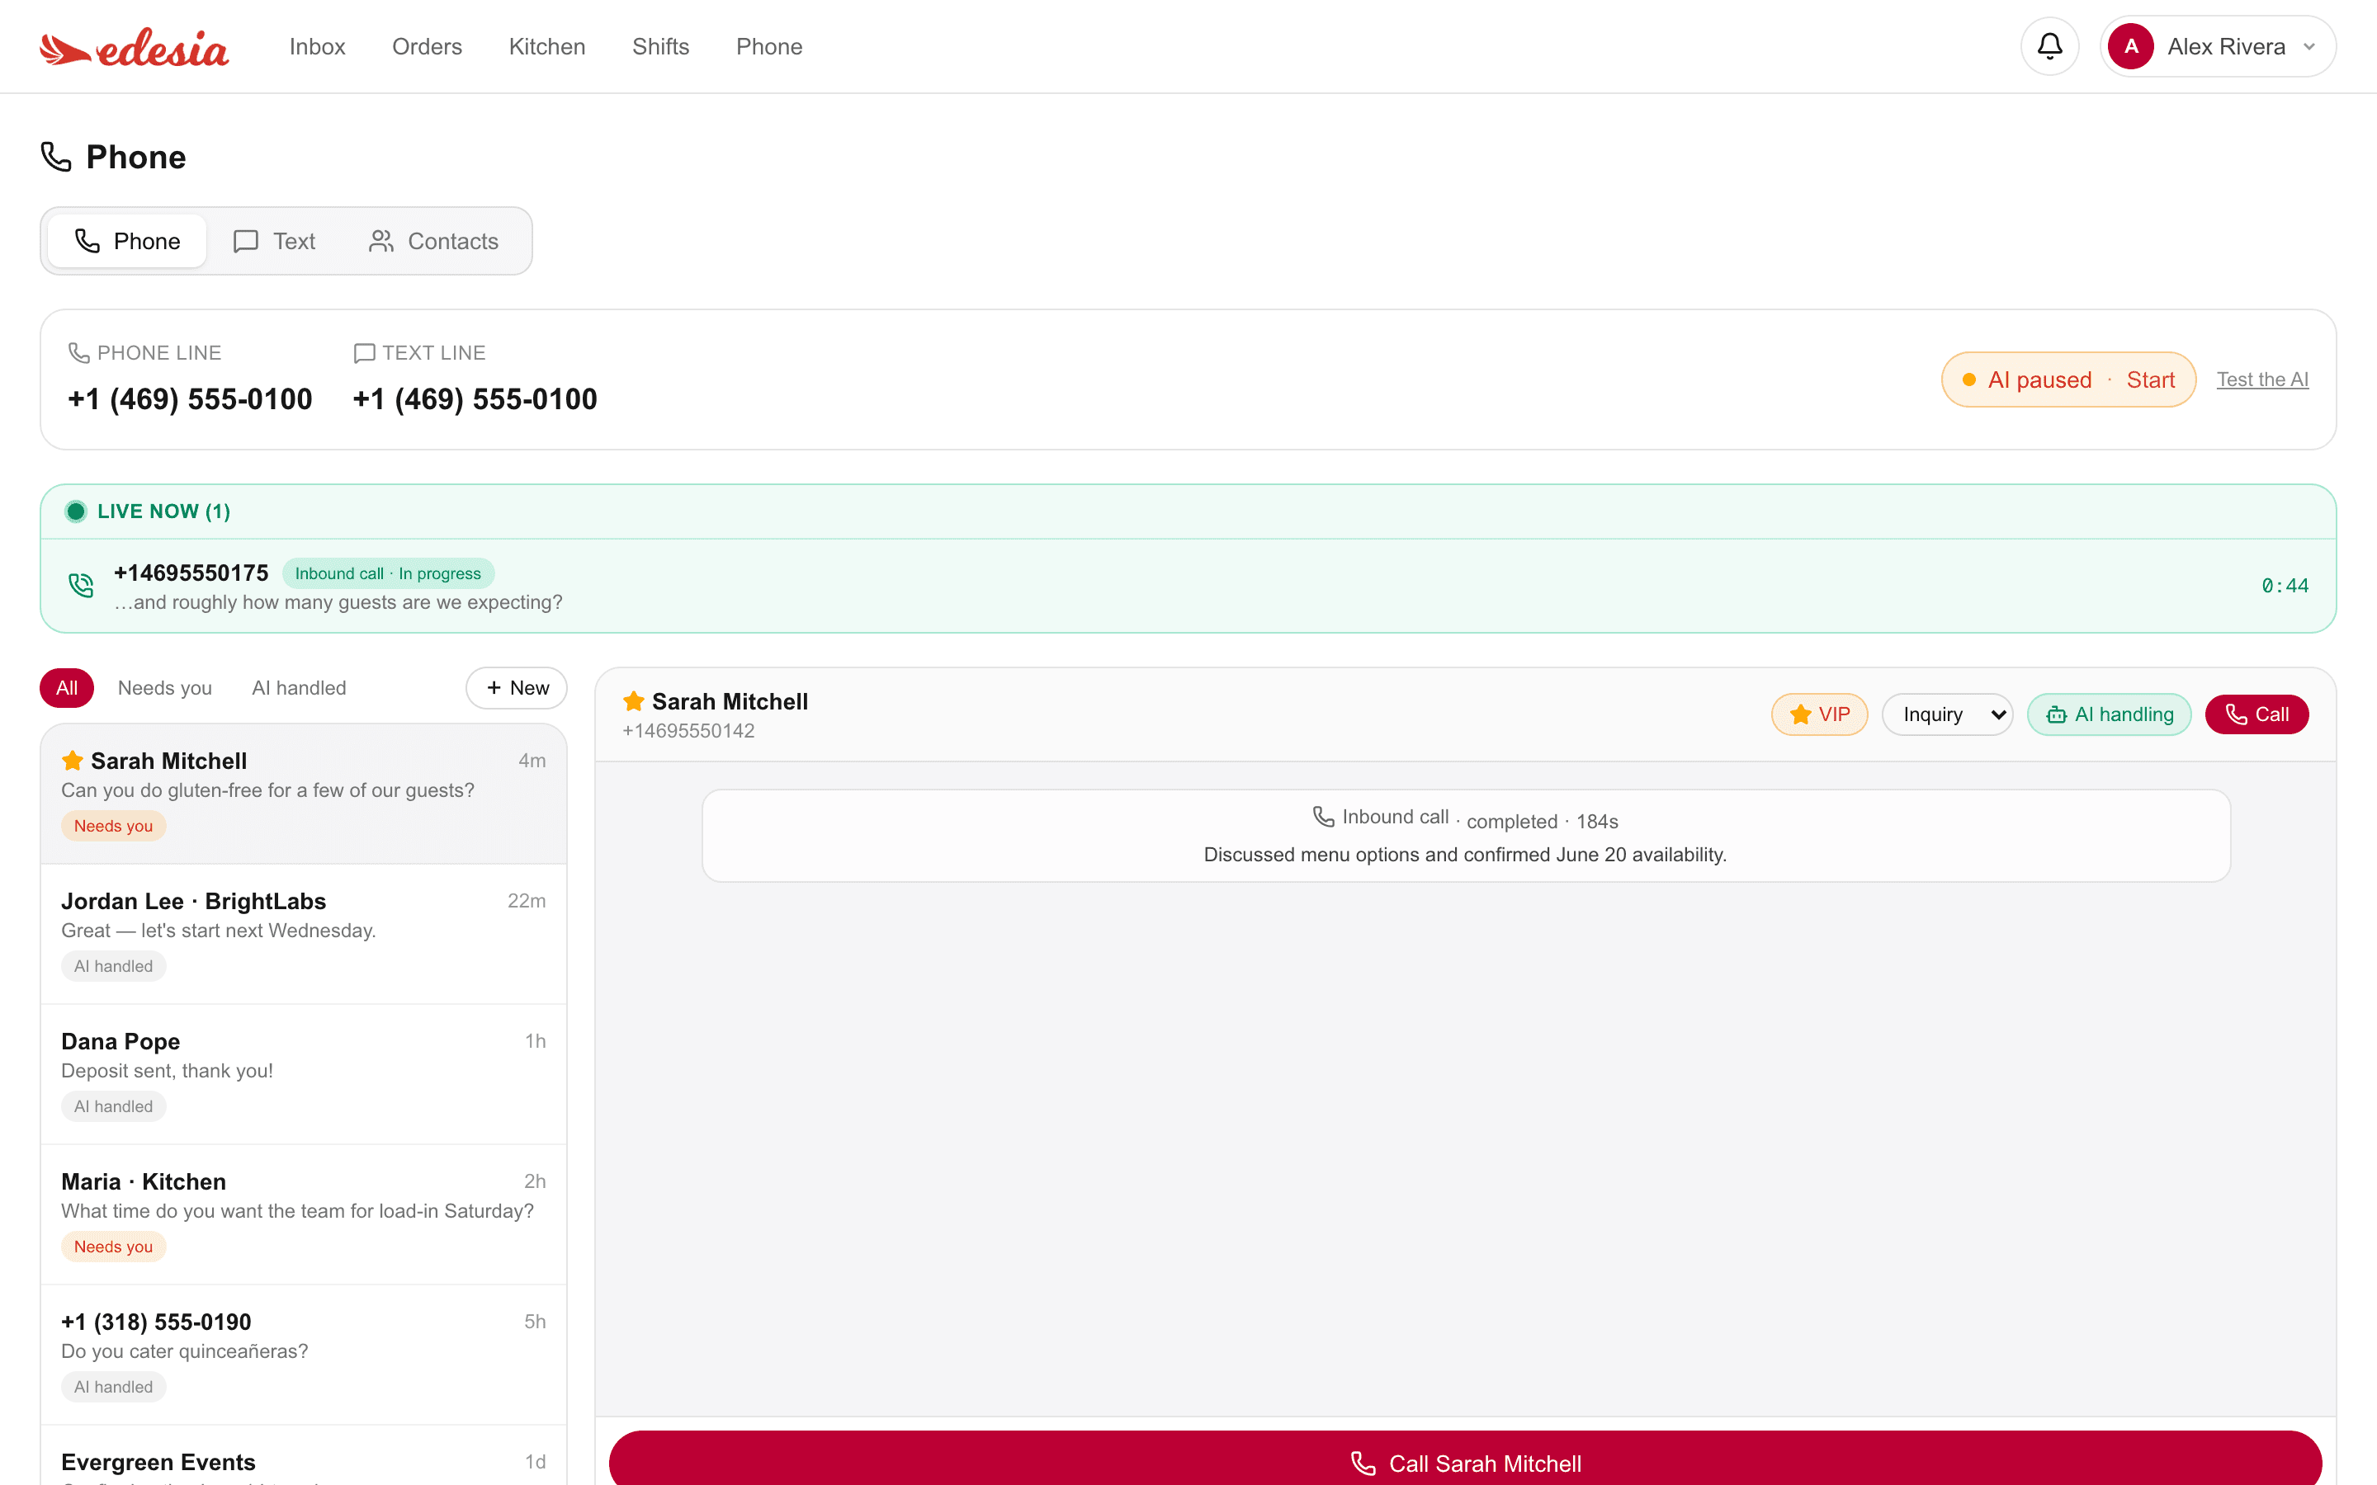The height and width of the screenshot is (1485, 2377).
Task: Open the Orders page
Action: coord(426,46)
